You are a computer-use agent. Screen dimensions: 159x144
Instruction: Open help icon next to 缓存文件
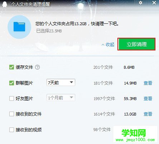(x=37, y=67)
